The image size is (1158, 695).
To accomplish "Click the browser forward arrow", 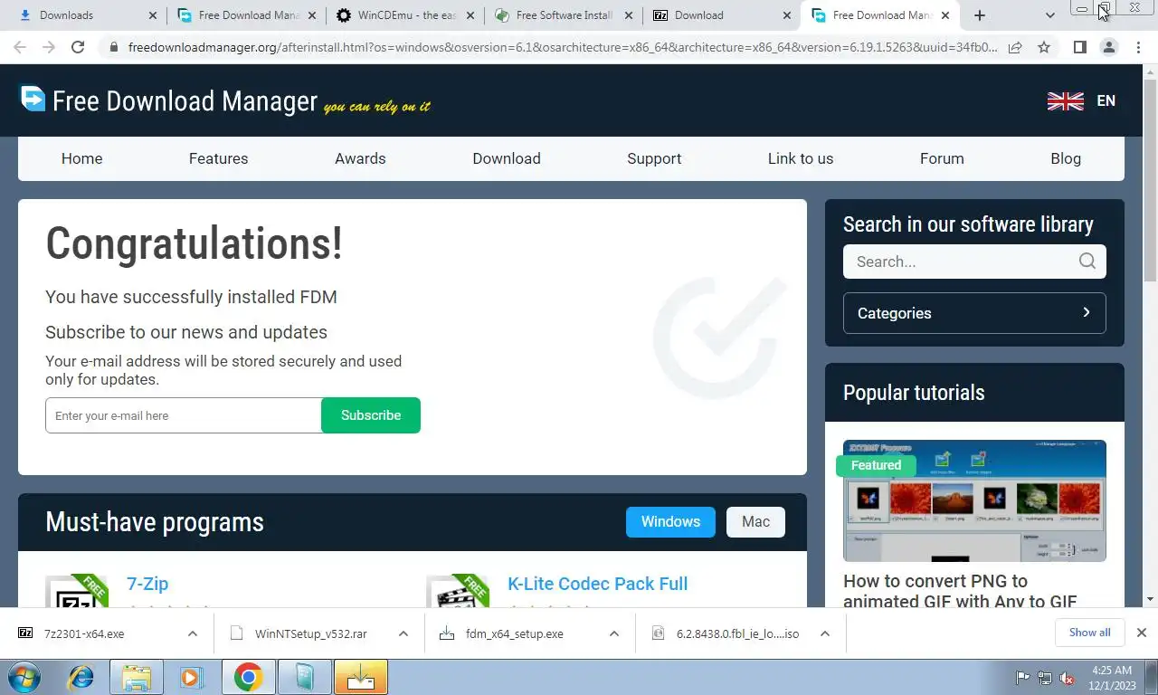I will (49, 47).
